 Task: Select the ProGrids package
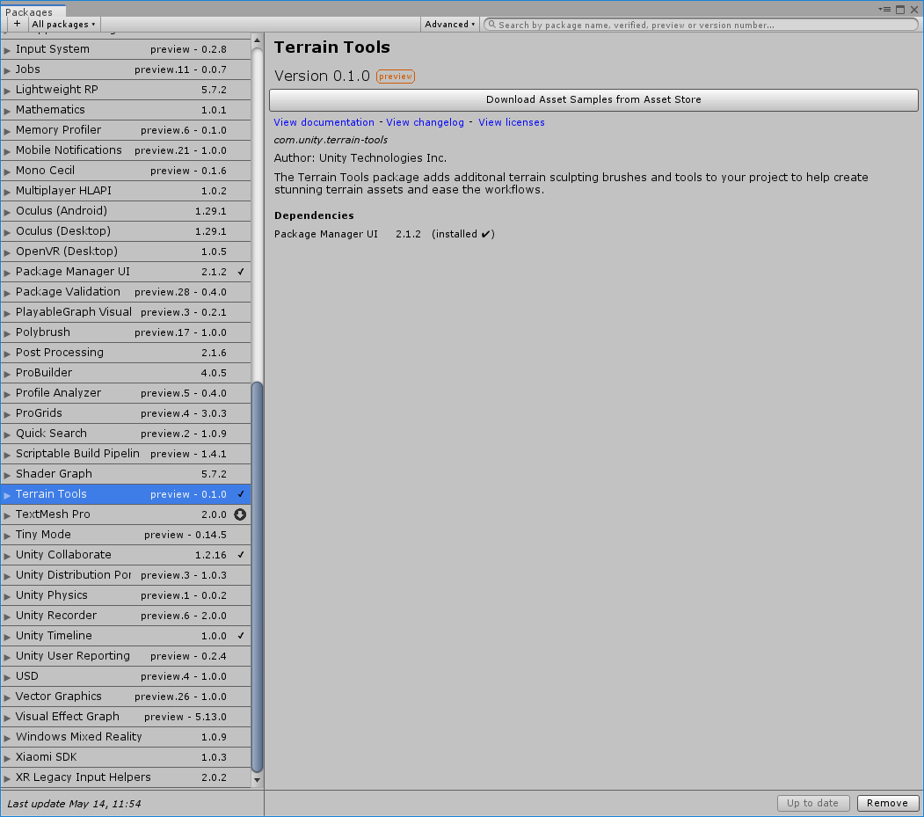coord(126,413)
